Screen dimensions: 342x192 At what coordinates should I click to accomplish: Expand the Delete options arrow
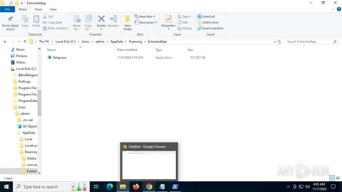coord(101,29)
